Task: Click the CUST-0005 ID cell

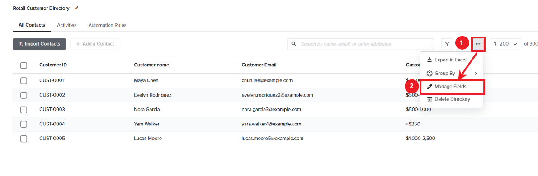Action: point(52,139)
